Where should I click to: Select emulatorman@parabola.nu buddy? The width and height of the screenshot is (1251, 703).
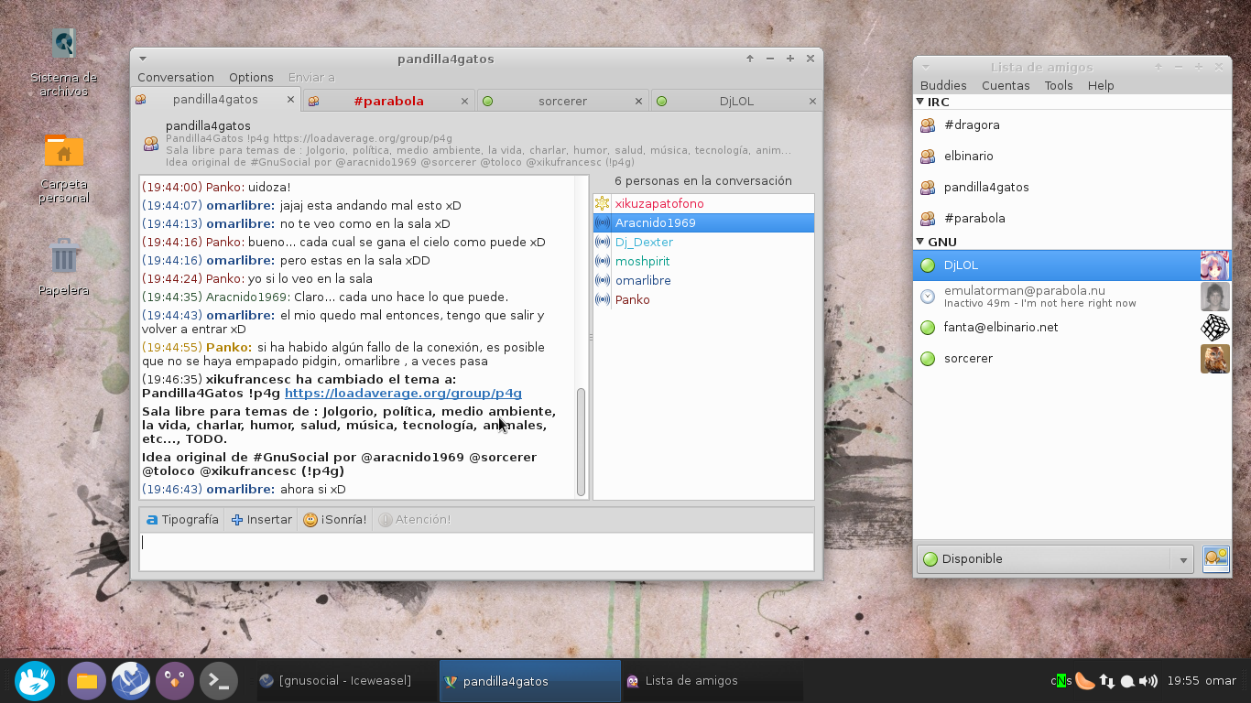click(x=1072, y=296)
